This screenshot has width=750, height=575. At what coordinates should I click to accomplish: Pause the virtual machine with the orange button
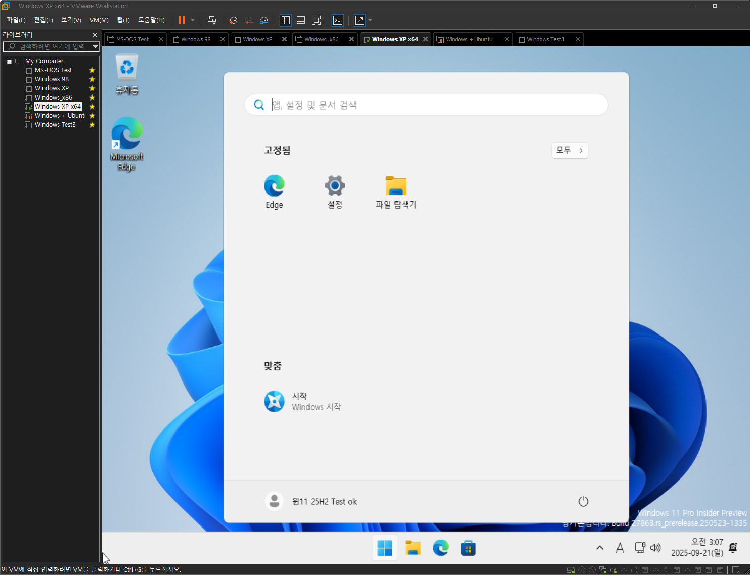pos(182,20)
